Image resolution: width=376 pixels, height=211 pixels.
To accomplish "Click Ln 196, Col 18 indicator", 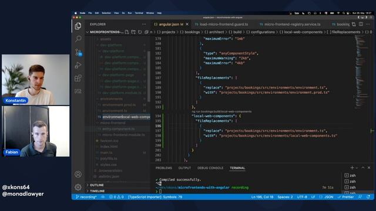I will pyautogui.click(x=262, y=197).
